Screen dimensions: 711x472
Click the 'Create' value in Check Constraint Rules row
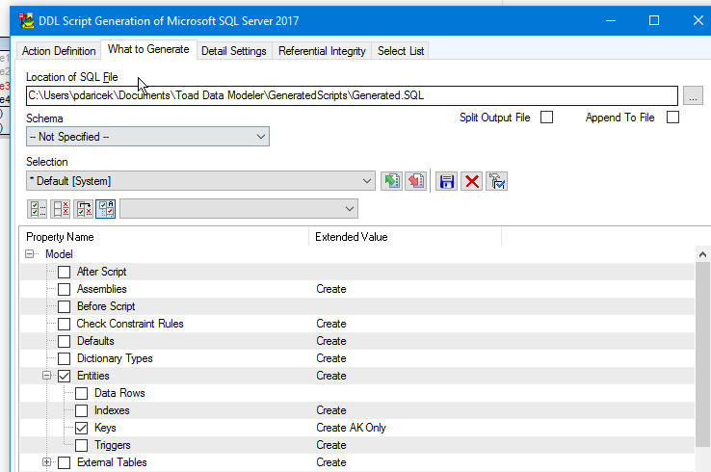pos(331,324)
